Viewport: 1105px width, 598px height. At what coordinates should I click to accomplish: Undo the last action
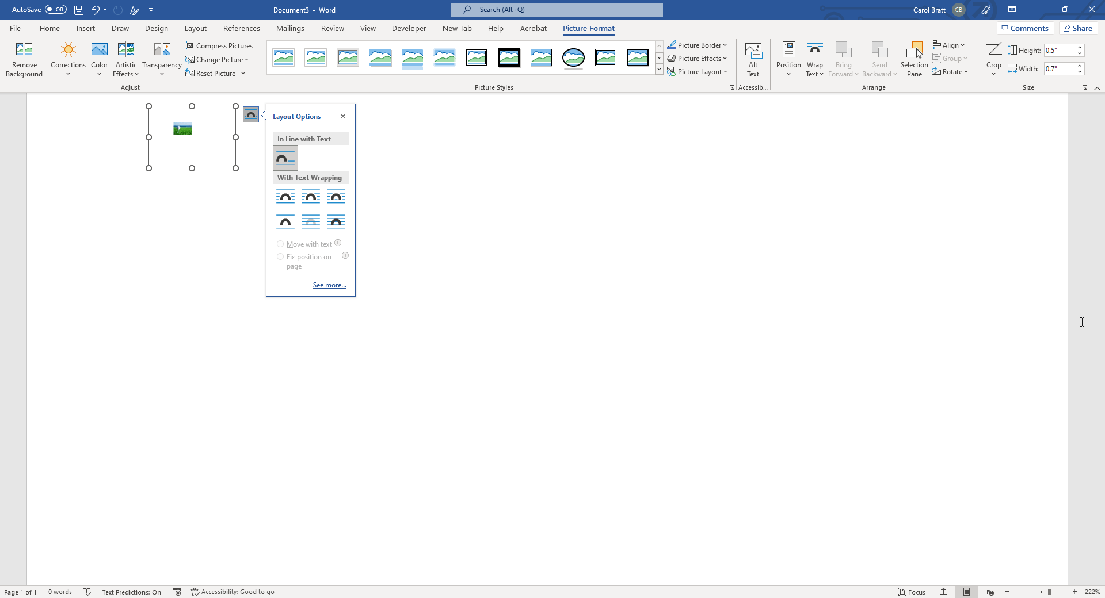(x=95, y=10)
